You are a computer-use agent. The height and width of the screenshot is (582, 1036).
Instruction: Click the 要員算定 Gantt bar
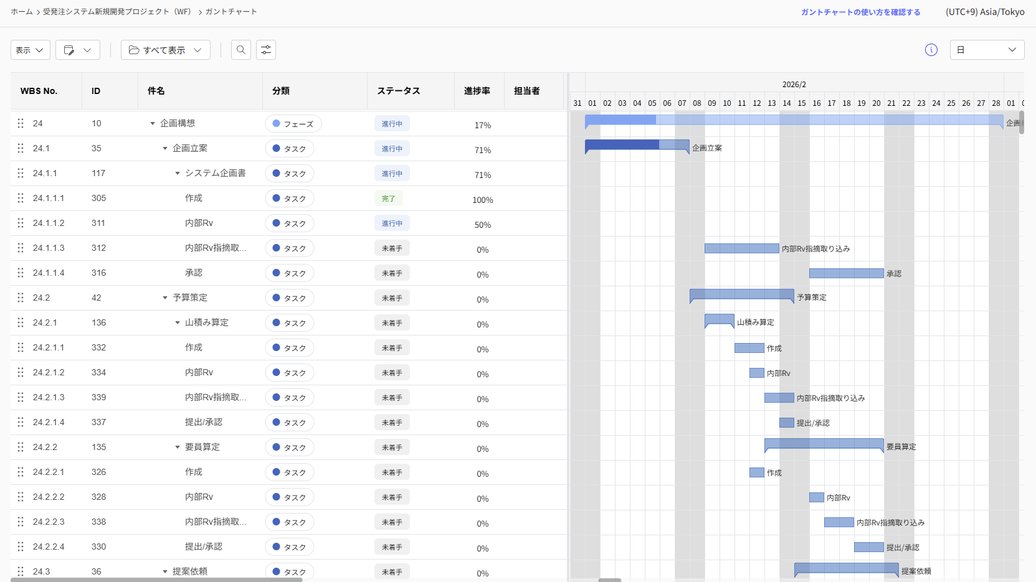coord(823,443)
